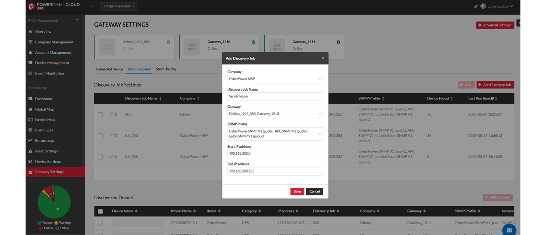Click the Last Run time info icon
Viewport: 546px width, 235px height.
click(492, 98)
